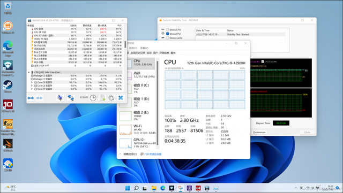The image size is (343, 193).
Task: Collapse Task Manager to fewer details chevron
Action: point(120,154)
